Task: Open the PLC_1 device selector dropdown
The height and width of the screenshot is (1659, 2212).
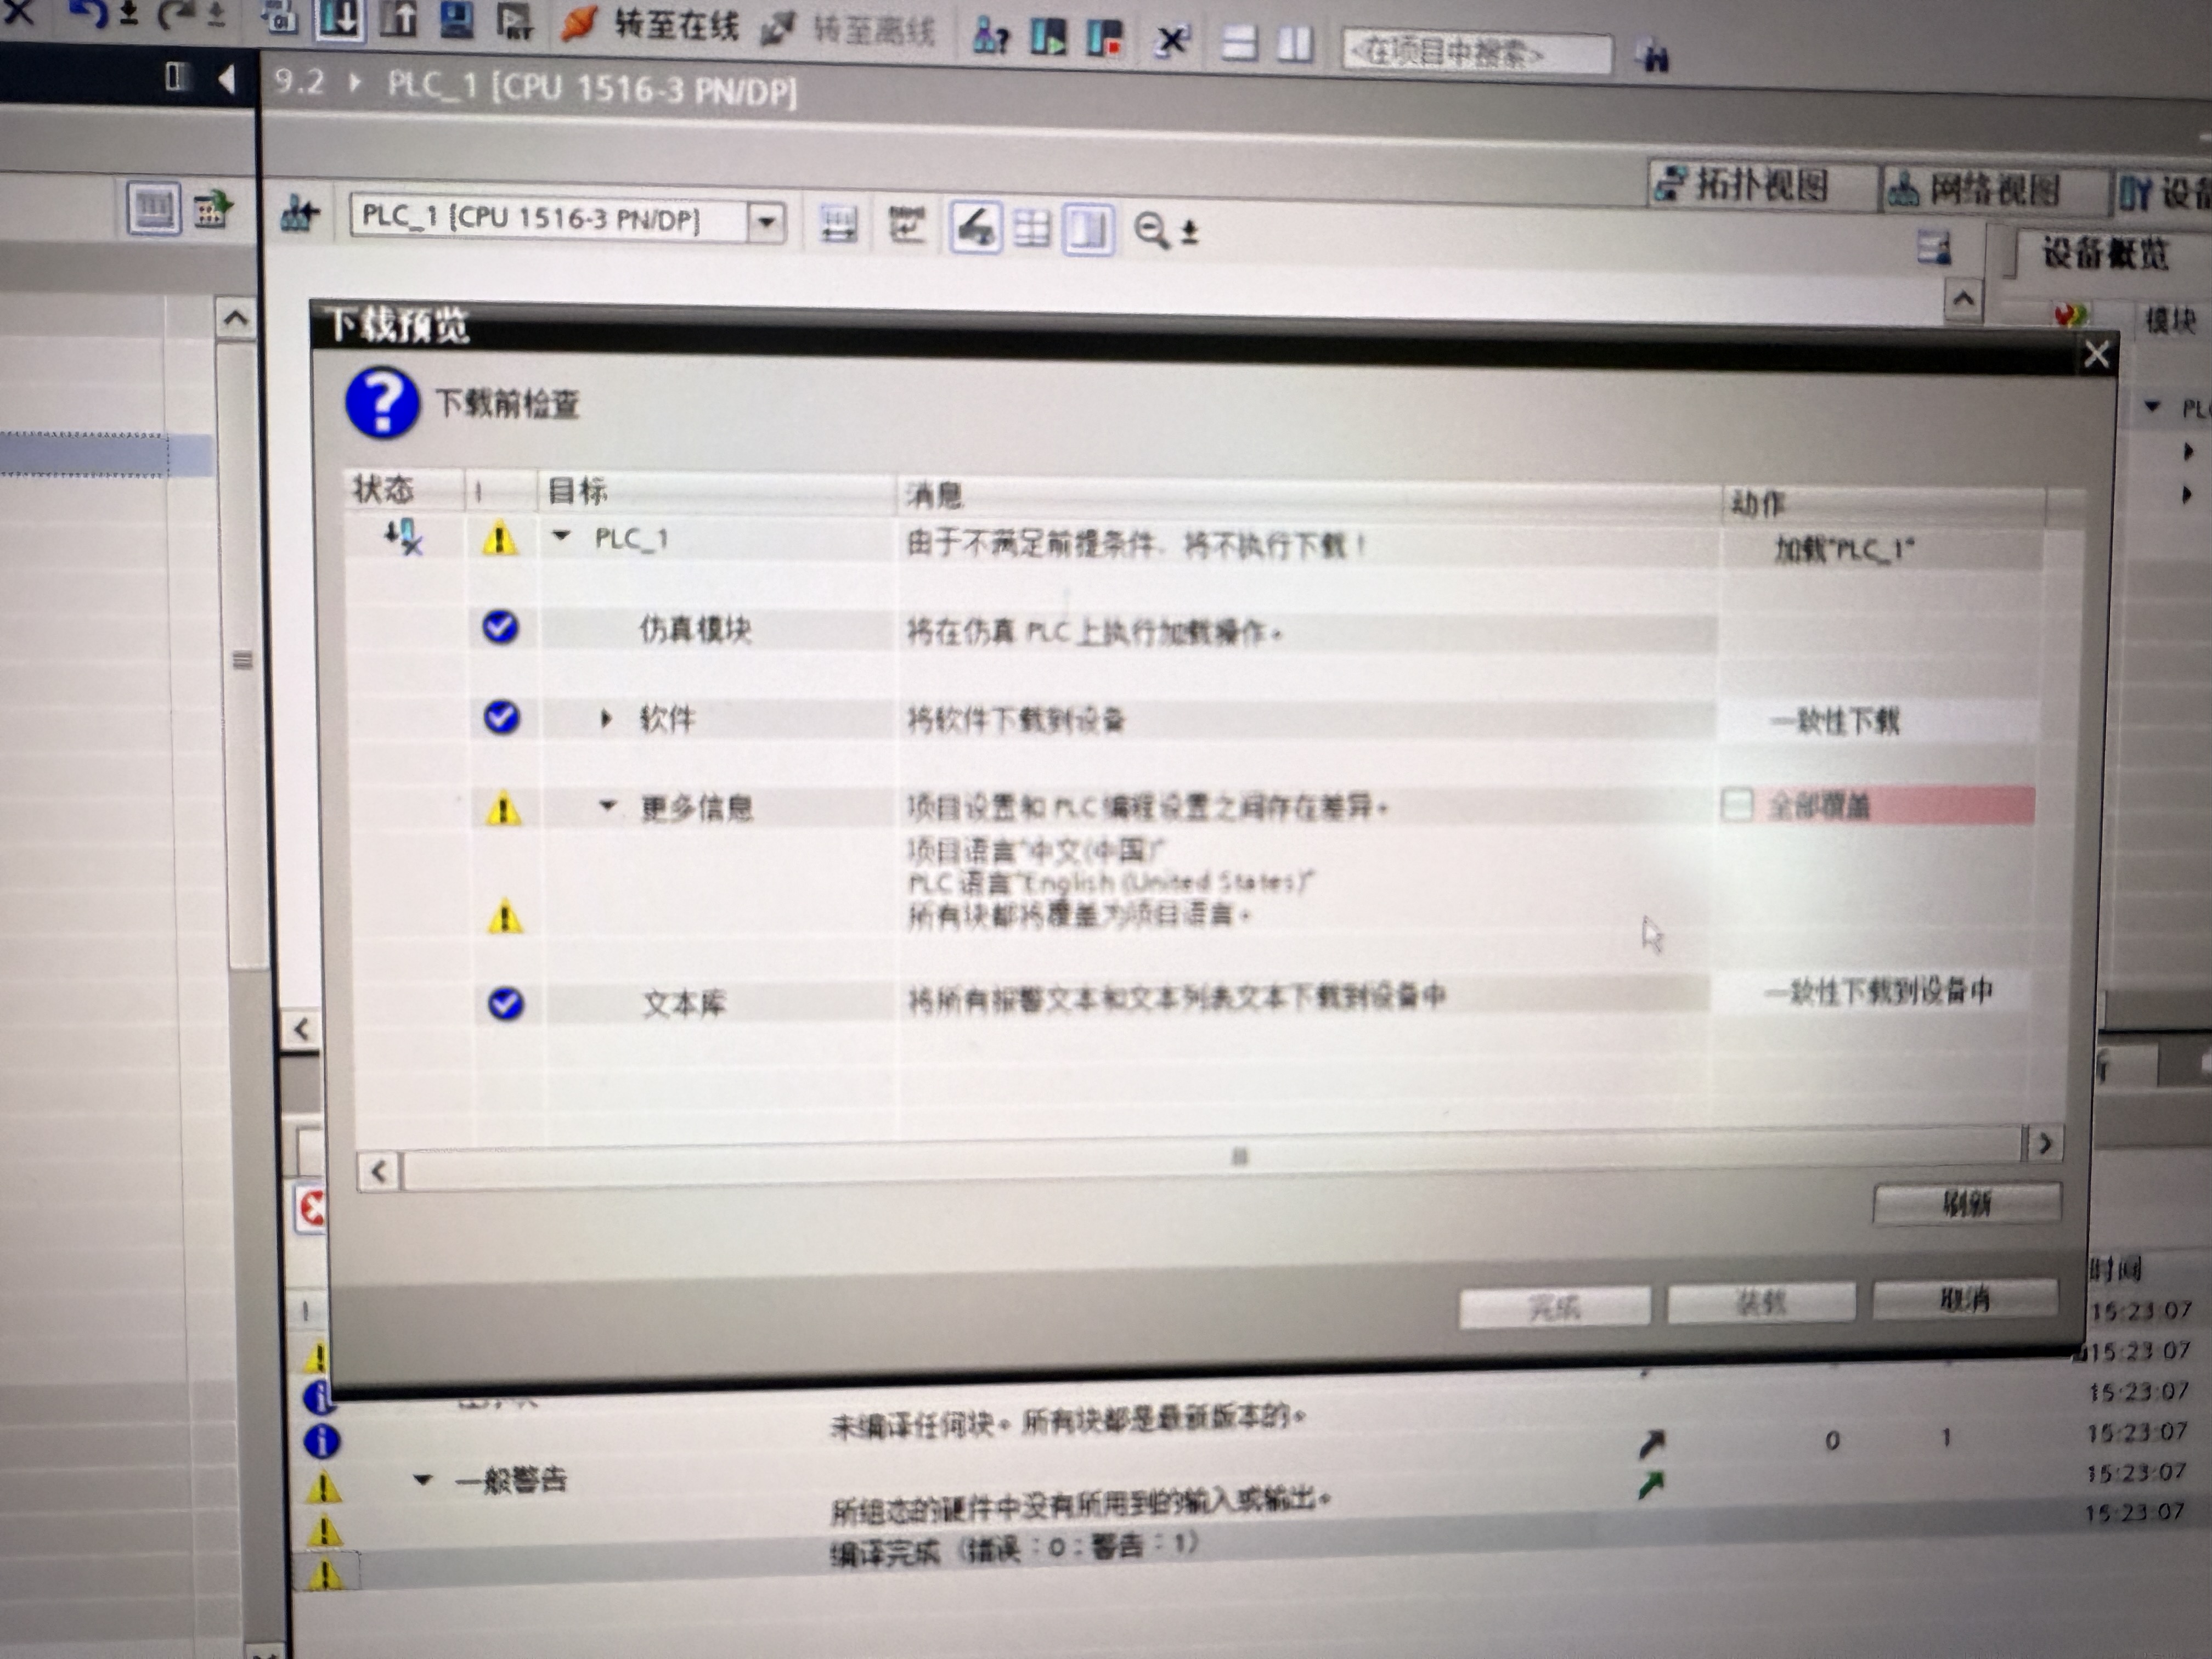Action: [x=766, y=221]
